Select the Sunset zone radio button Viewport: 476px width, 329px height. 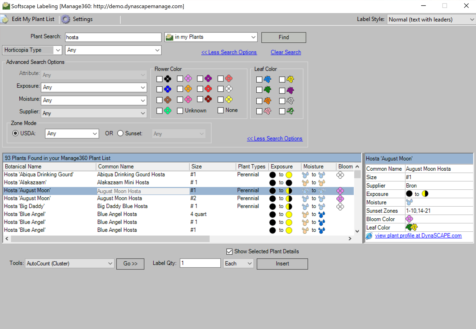(121, 133)
